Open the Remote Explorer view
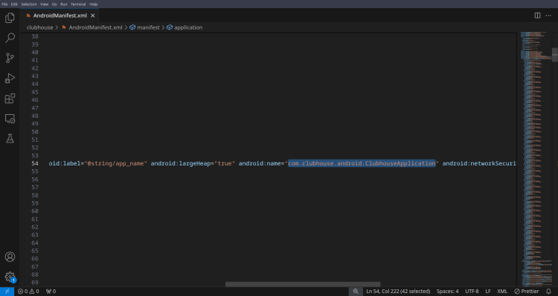This screenshot has height=296, width=558. [10, 119]
